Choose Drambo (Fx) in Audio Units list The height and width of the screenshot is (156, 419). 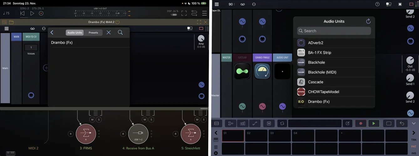(x=334, y=101)
